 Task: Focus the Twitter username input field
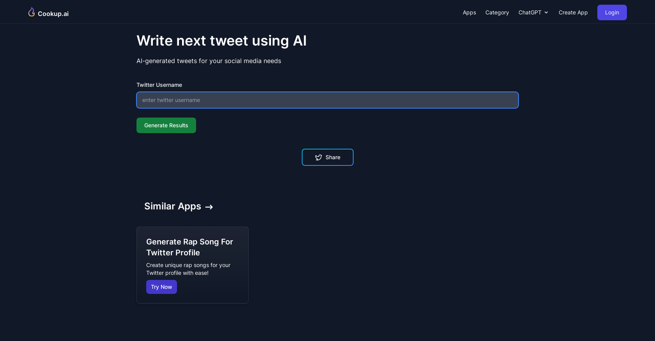tap(327, 100)
